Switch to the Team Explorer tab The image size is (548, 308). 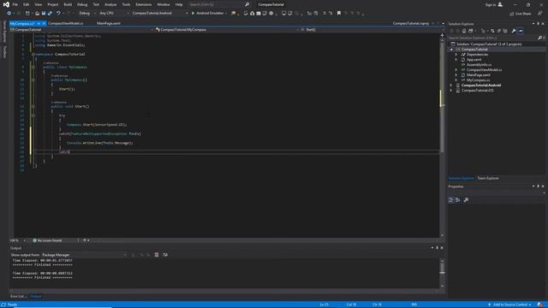488,179
